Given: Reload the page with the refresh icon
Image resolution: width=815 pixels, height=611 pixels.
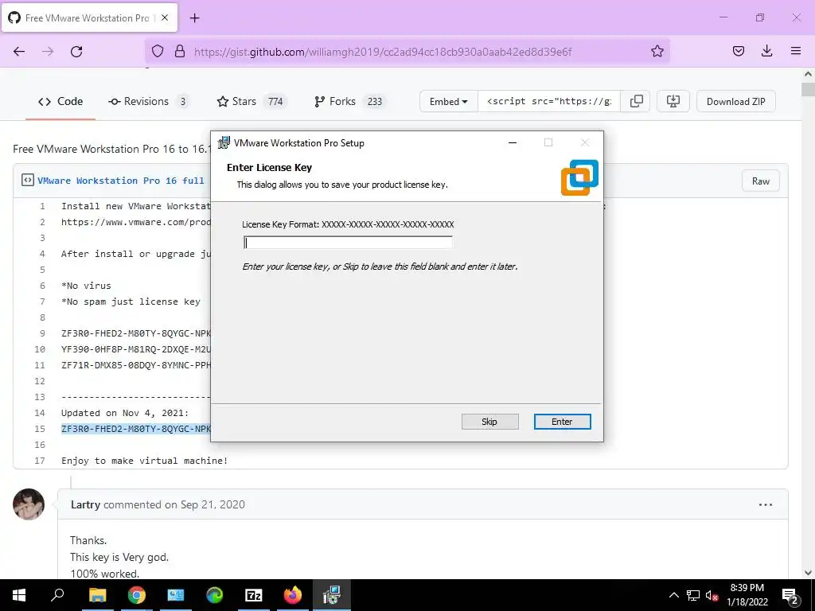Looking at the screenshot, I should 76,52.
